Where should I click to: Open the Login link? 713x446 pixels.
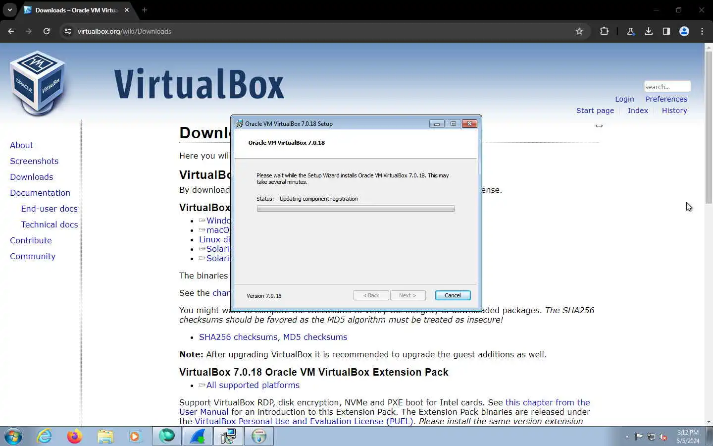point(624,99)
